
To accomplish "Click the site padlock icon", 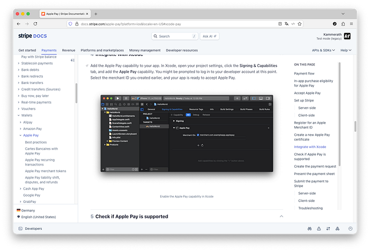I will 77,24.
